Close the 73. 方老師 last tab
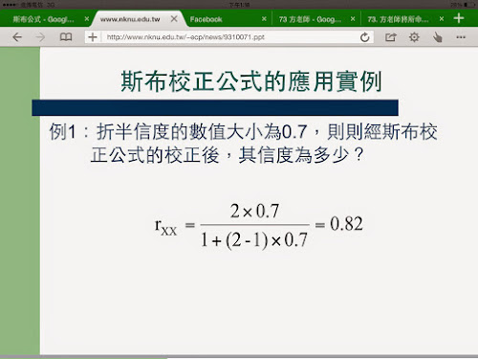478x359 pixels. tap(442, 19)
